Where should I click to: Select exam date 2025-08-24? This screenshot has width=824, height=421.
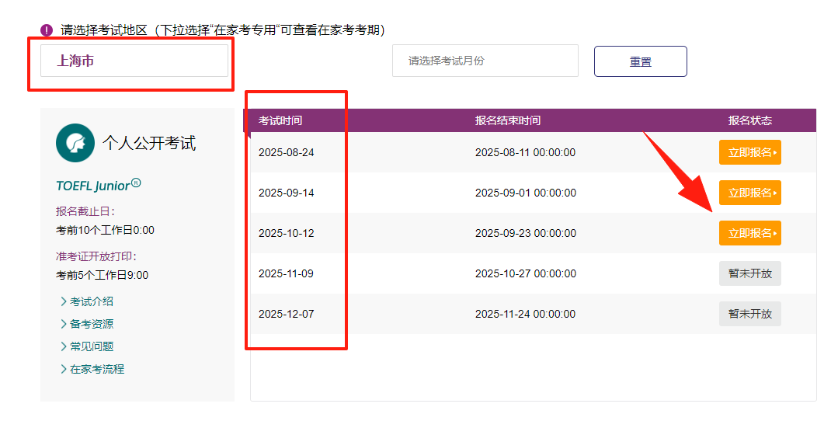coord(287,152)
